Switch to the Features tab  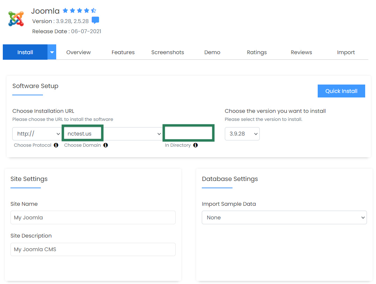[x=123, y=52]
